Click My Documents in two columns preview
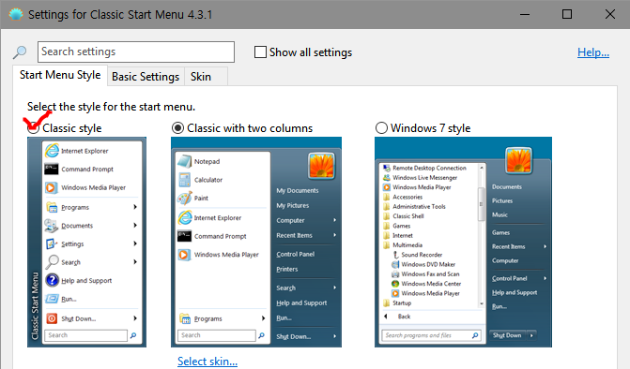 click(x=298, y=190)
